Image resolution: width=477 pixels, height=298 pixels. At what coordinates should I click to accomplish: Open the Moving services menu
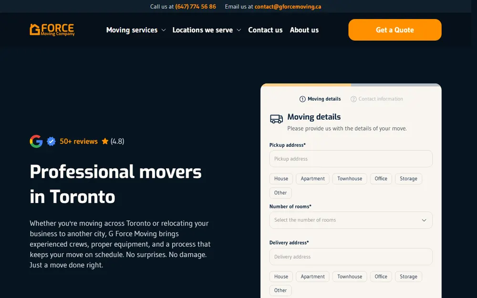click(x=132, y=30)
